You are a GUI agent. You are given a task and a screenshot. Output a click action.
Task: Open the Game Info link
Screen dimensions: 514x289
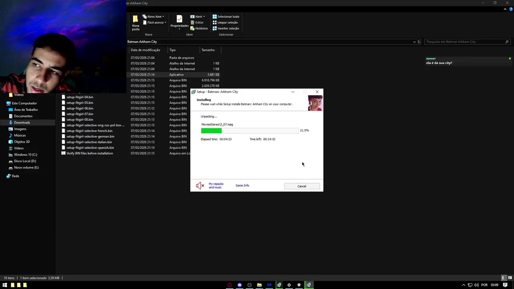pyautogui.click(x=242, y=185)
